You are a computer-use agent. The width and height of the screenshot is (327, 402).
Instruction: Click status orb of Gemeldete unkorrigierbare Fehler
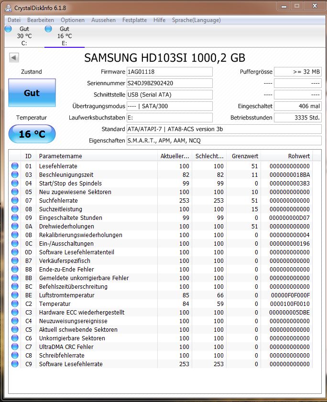(x=15, y=278)
